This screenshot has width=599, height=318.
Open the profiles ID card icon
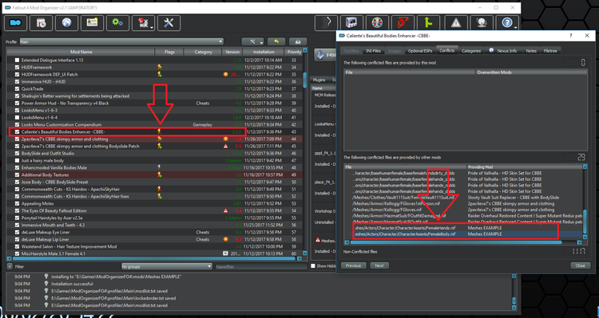(92, 23)
